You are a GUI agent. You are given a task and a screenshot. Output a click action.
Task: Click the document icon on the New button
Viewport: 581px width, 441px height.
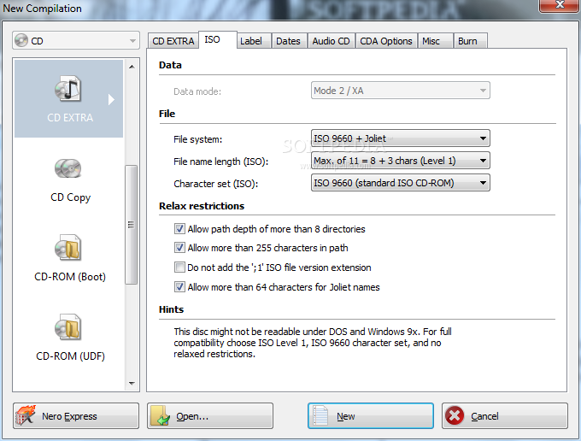pos(320,416)
